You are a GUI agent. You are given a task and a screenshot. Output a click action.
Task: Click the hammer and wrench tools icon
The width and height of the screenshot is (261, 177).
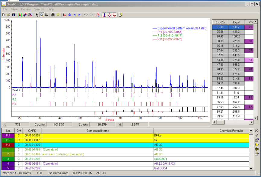[x=257, y=131]
